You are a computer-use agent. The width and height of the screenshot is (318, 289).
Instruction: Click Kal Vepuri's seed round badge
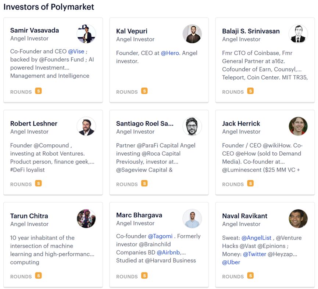tap(144, 91)
